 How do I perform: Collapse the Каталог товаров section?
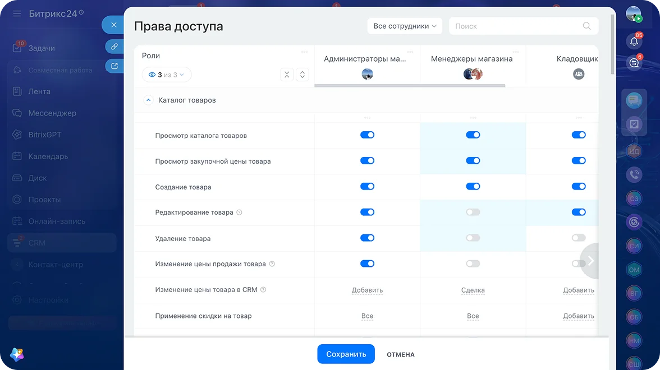(x=148, y=100)
